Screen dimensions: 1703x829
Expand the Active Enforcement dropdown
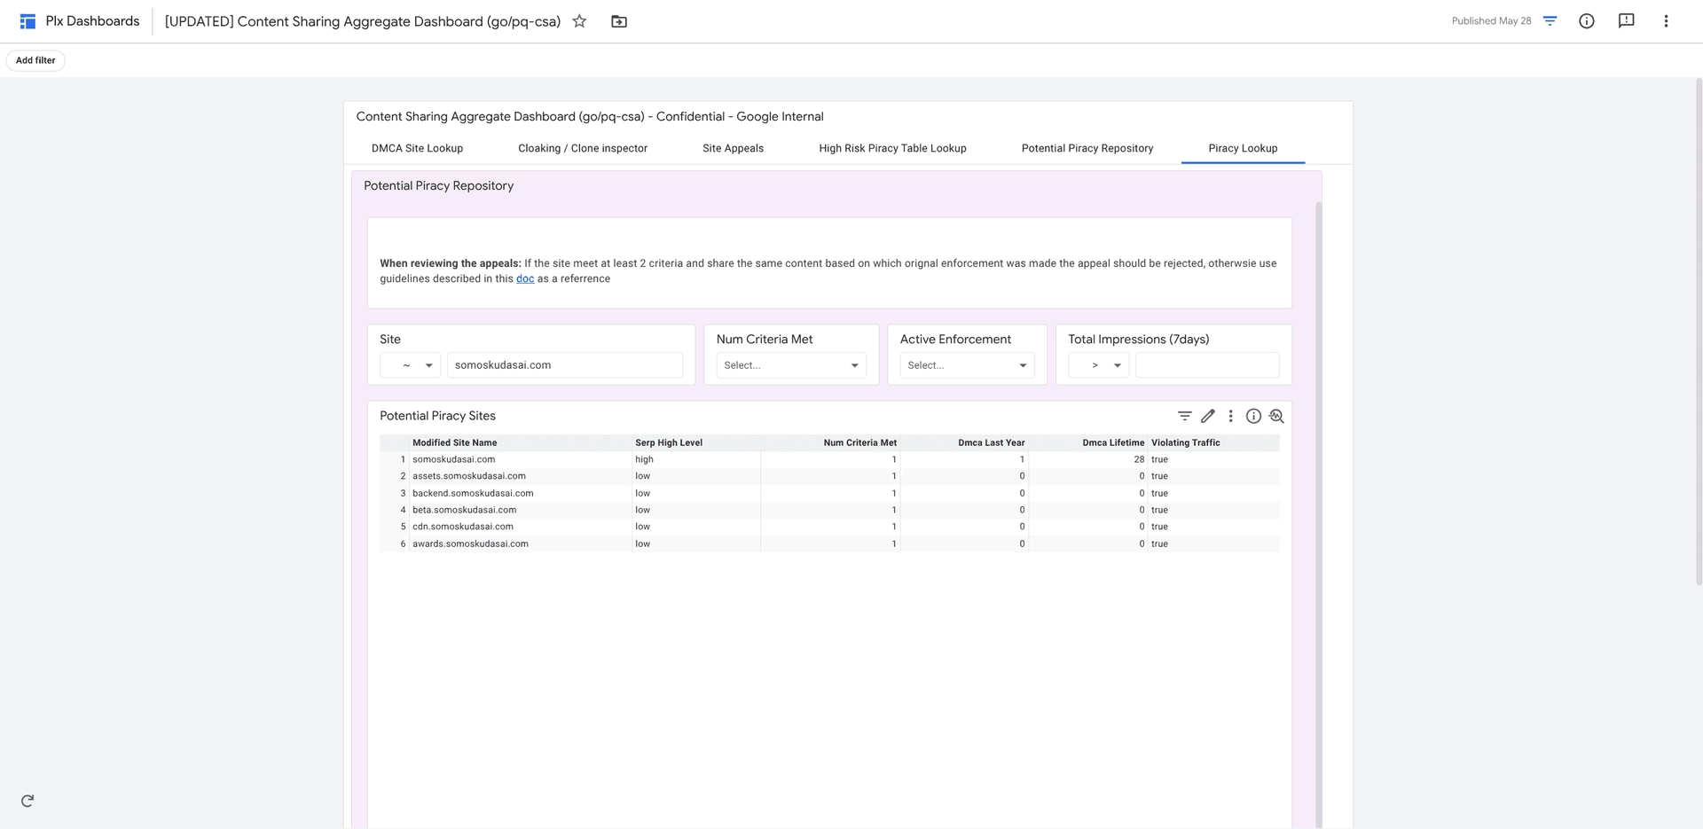click(x=966, y=365)
